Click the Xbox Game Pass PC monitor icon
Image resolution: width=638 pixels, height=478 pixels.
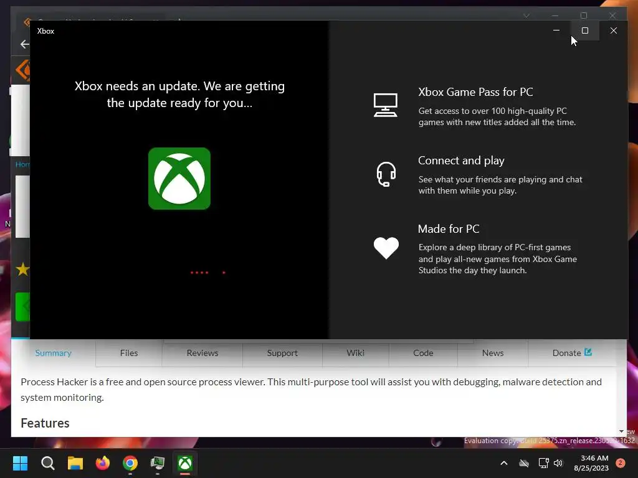tap(385, 105)
